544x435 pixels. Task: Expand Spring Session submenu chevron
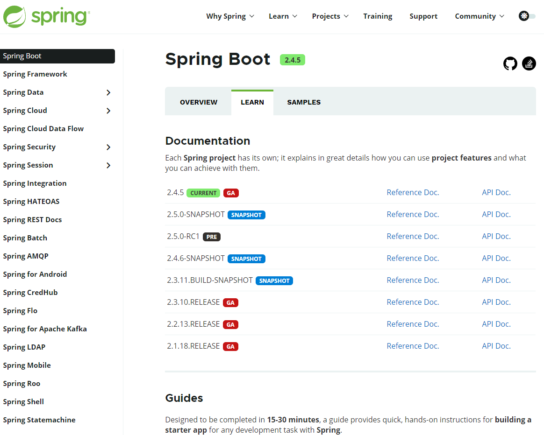[108, 165]
